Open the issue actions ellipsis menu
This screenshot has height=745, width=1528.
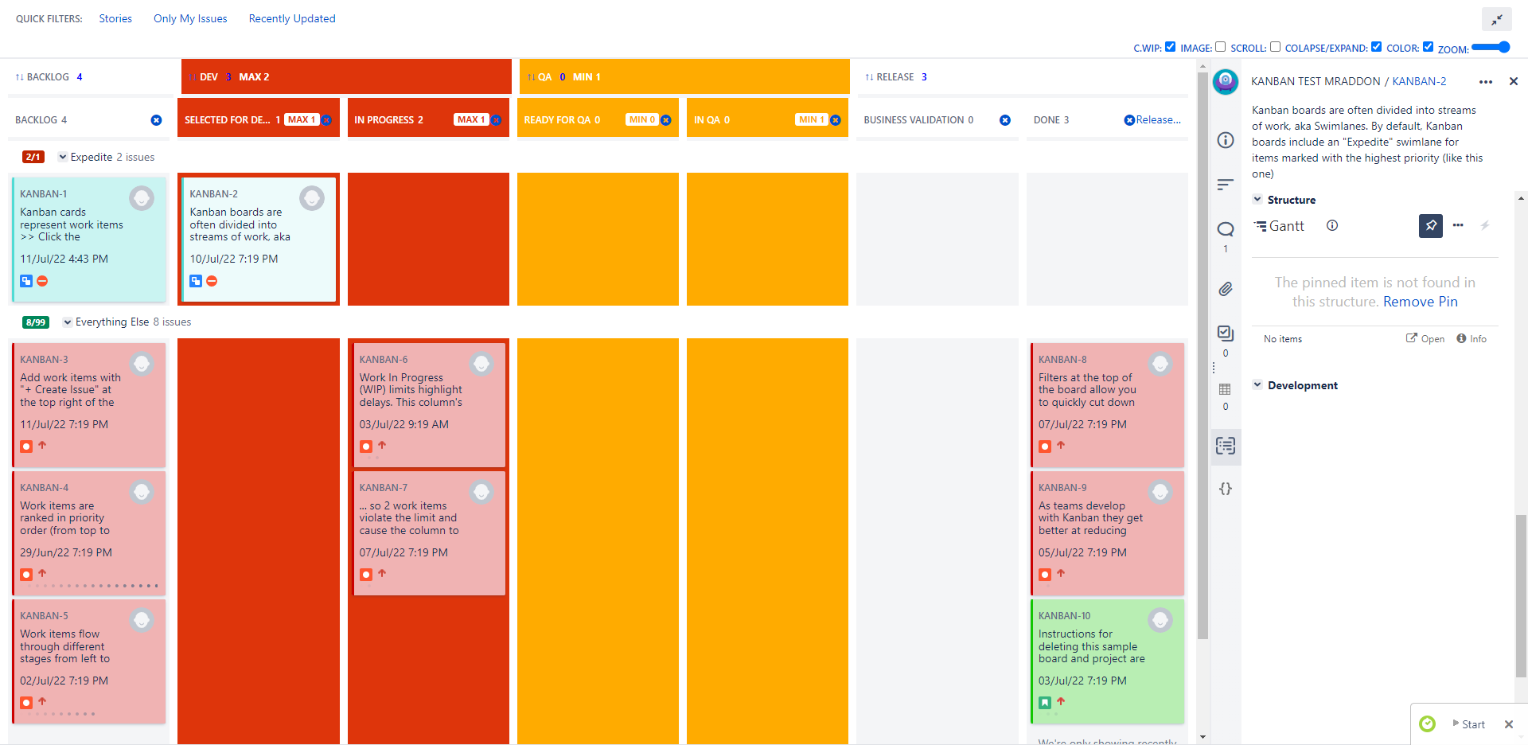1485,81
